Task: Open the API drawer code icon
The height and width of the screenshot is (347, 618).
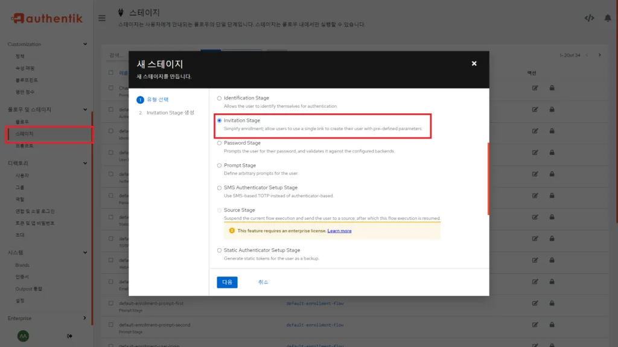Action: click(x=589, y=18)
